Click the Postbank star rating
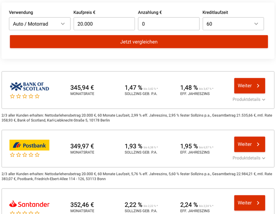This screenshot has height=214, width=276. pyautogui.click(x=25, y=155)
